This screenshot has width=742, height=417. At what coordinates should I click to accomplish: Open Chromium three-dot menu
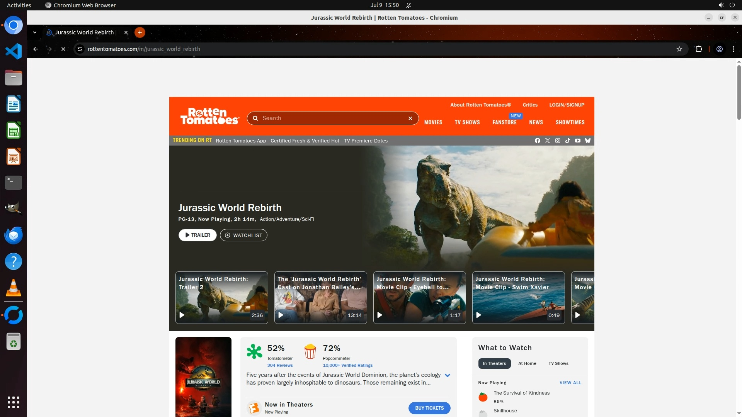[733, 49]
